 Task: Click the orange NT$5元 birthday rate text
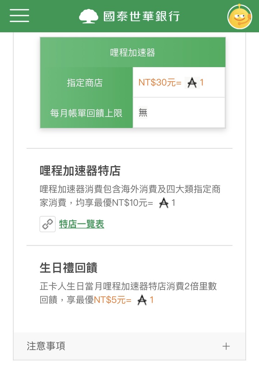(x=113, y=300)
